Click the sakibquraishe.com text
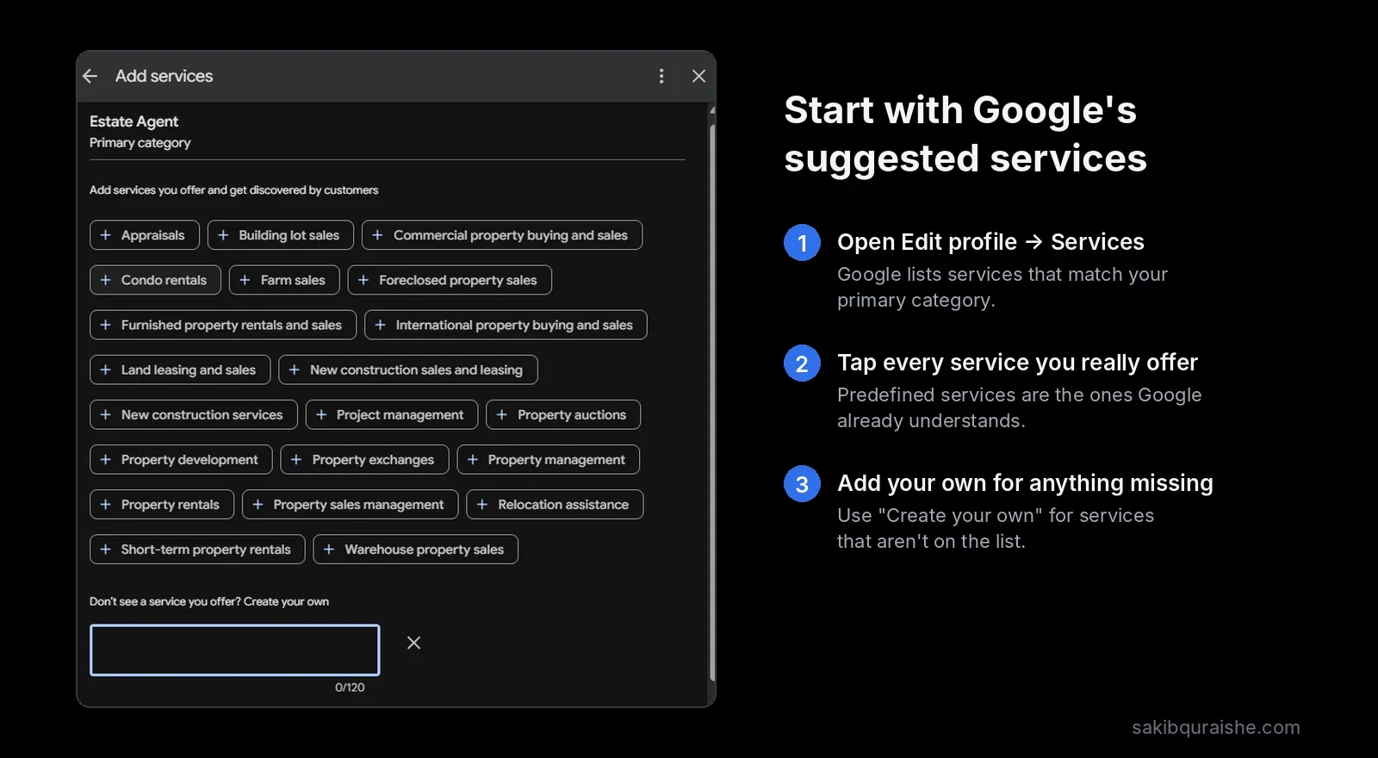 coord(1216,728)
